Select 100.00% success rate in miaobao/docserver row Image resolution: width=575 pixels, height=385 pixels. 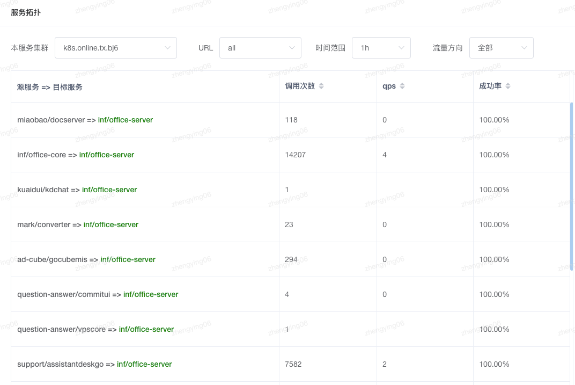coord(494,120)
